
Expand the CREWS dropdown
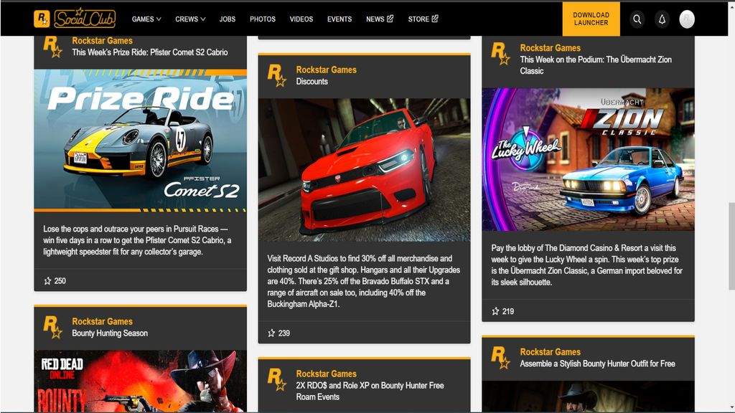tap(189, 19)
